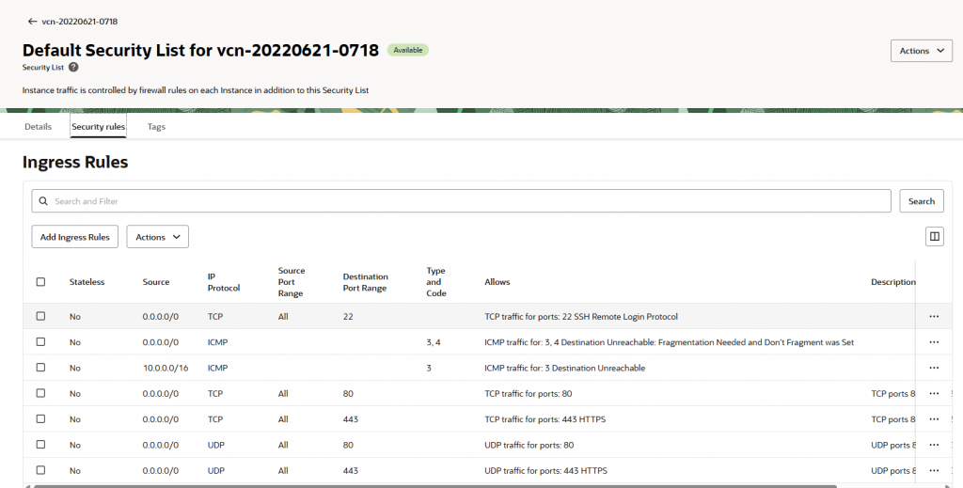Click the help icon beside Security List
The height and width of the screenshot is (488, 963).
click(73, 68)
